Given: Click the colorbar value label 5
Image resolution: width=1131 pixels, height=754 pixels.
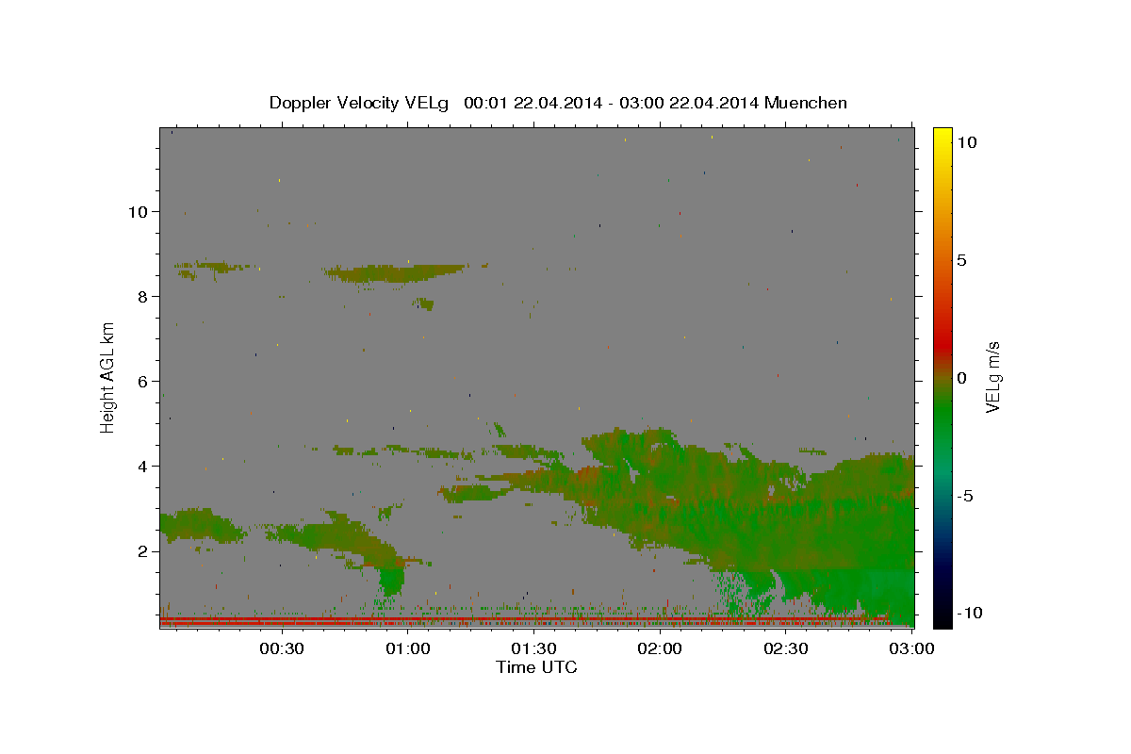Looking at the screenshot, I should pyautogui.click(x=962, y=259).
